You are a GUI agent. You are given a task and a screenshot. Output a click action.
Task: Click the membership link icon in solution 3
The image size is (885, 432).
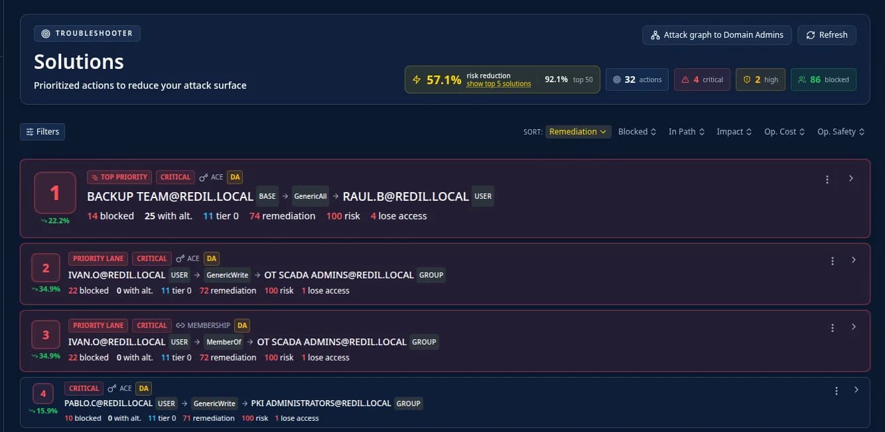click(x=180, y=325)
